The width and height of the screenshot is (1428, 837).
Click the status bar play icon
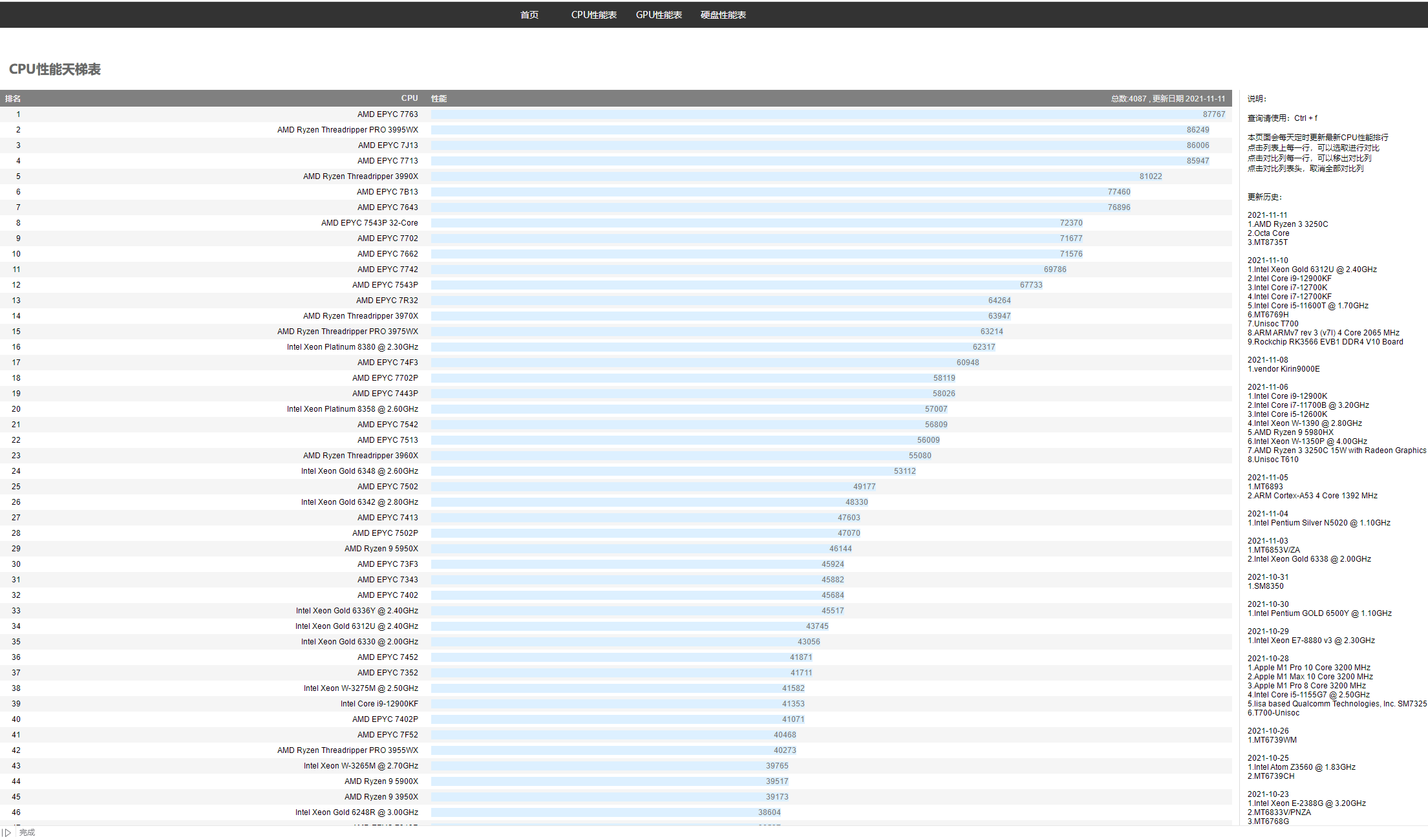point(6,832)
